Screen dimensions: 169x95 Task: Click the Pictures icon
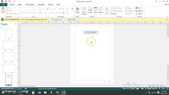(90, 10)
